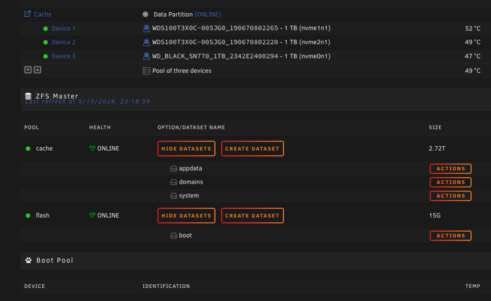Click the ZFS Master database stack icon
491x301 pixels.
[x=28, y=96]
